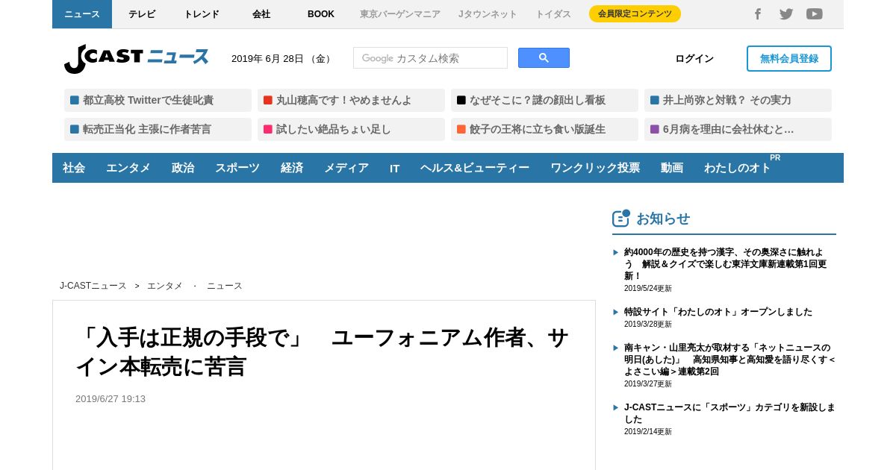Click the article headline about ユーフォニアム作者
The width and height of the screenshot is (896, 470).
point(323,352)
